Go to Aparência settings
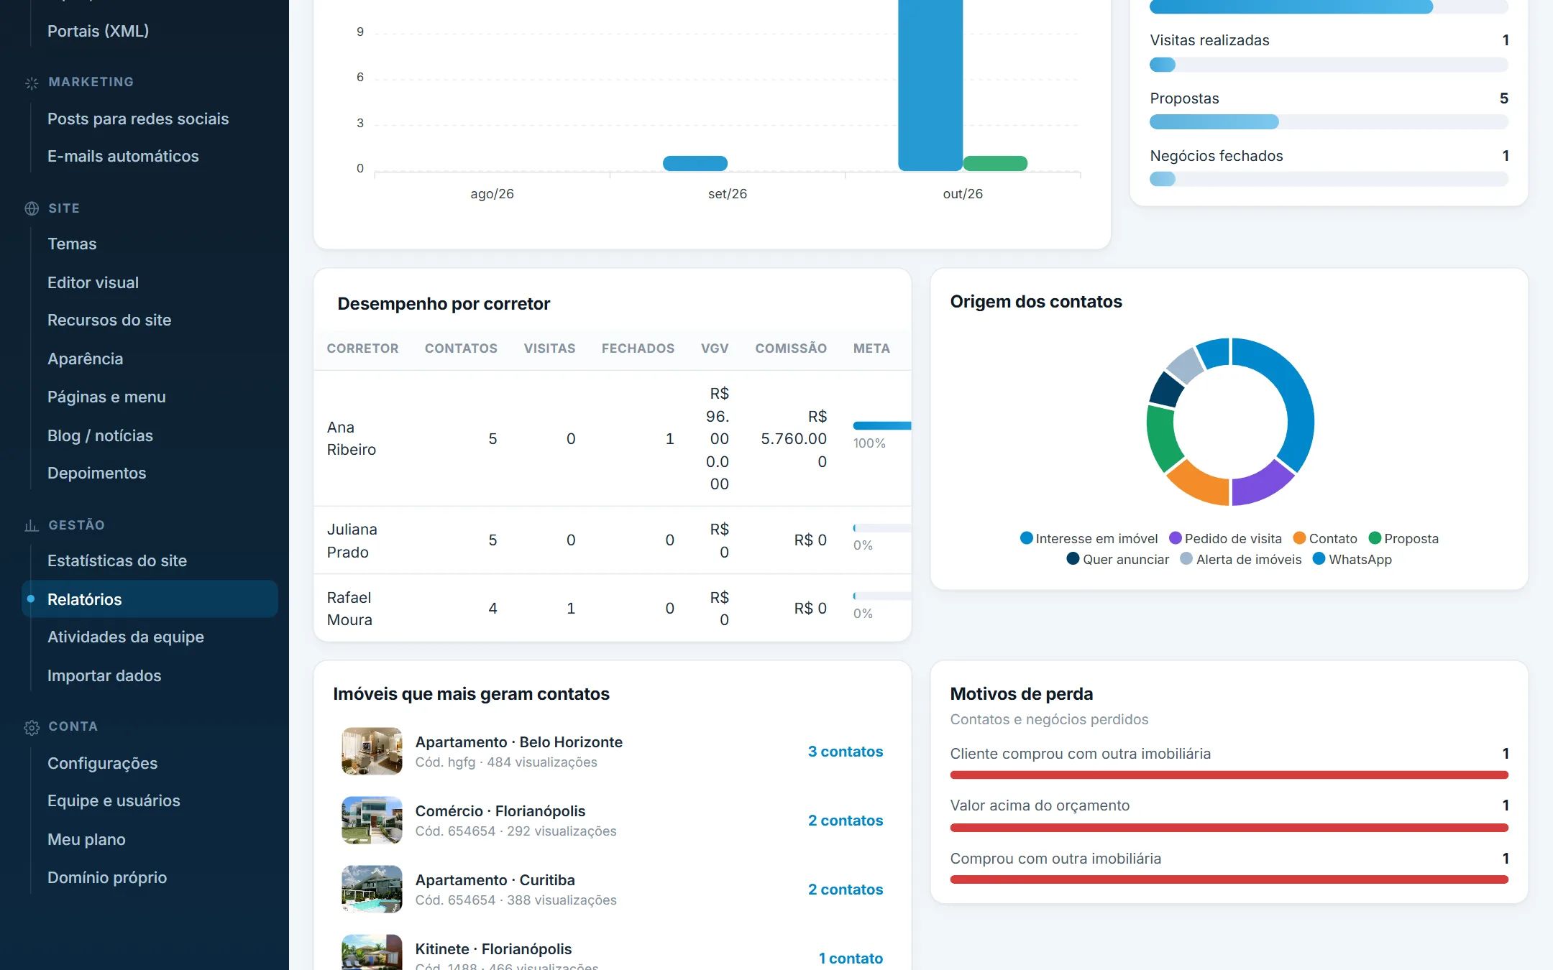Viewport: 1553px width, 970px height. pos(85,359)
